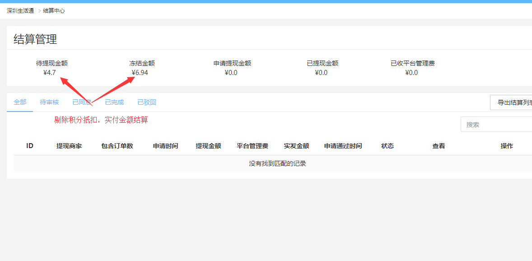Click the 状态 column header
This screenshot has height=261, width=532.
(x=387, y=145)
